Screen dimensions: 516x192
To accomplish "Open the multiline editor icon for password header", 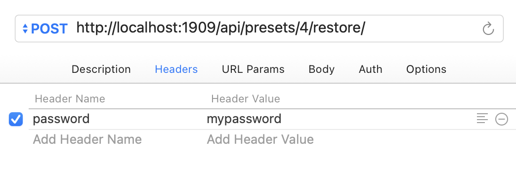I will [x=482, y=119].
